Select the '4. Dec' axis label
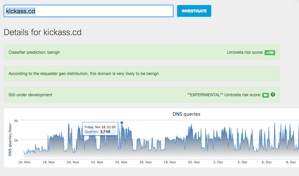The image size is (299, 176). tap(242, 162)
